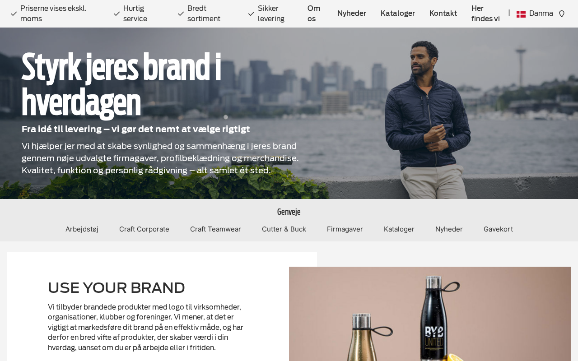Viewport: 578px width, 361px height.
Task: Open the Om os menu item
Action: 314,14
